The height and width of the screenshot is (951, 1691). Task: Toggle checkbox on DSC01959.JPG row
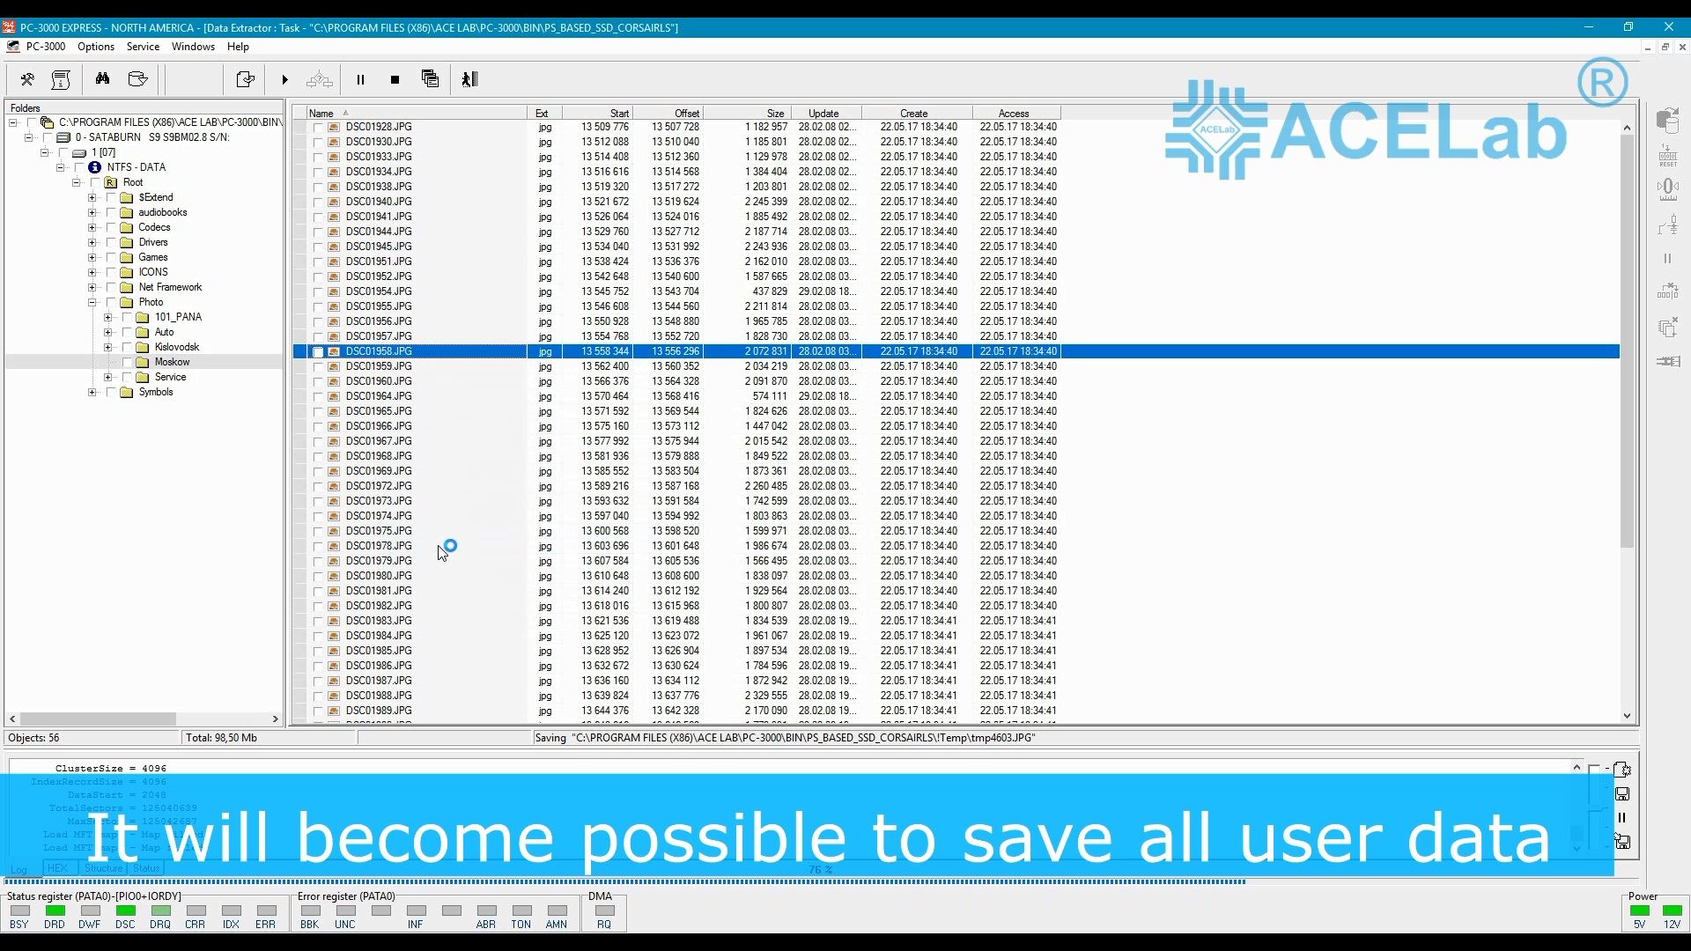[316, 365]
